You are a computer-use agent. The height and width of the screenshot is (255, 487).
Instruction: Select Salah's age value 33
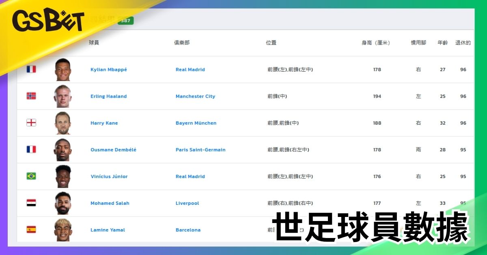point(443,203)
